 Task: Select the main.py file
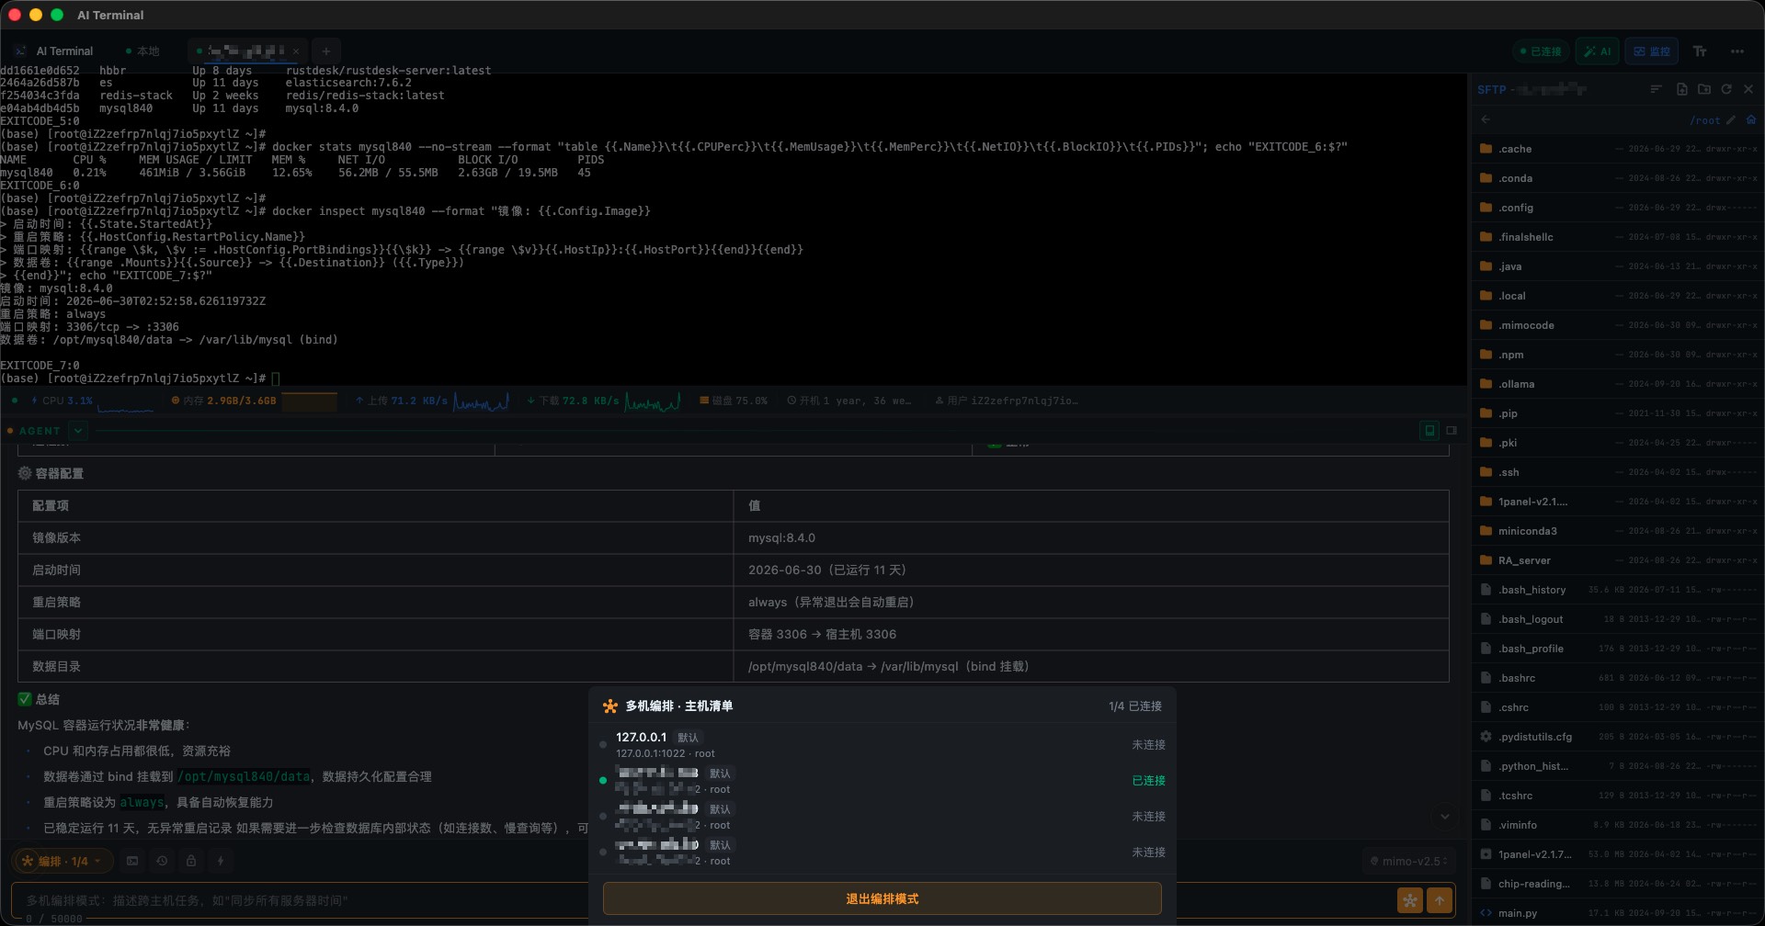click(1617, 913)
